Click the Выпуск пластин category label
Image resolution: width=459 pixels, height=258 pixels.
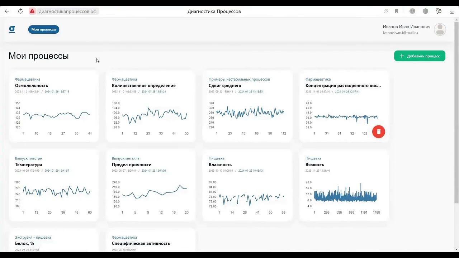click(29, 158)
